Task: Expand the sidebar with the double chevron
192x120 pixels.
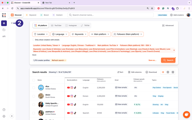Action: click(12, 23)
